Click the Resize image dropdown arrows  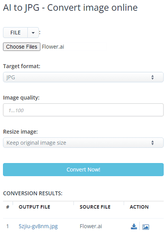pyautogui.click(x=152, y=143)
